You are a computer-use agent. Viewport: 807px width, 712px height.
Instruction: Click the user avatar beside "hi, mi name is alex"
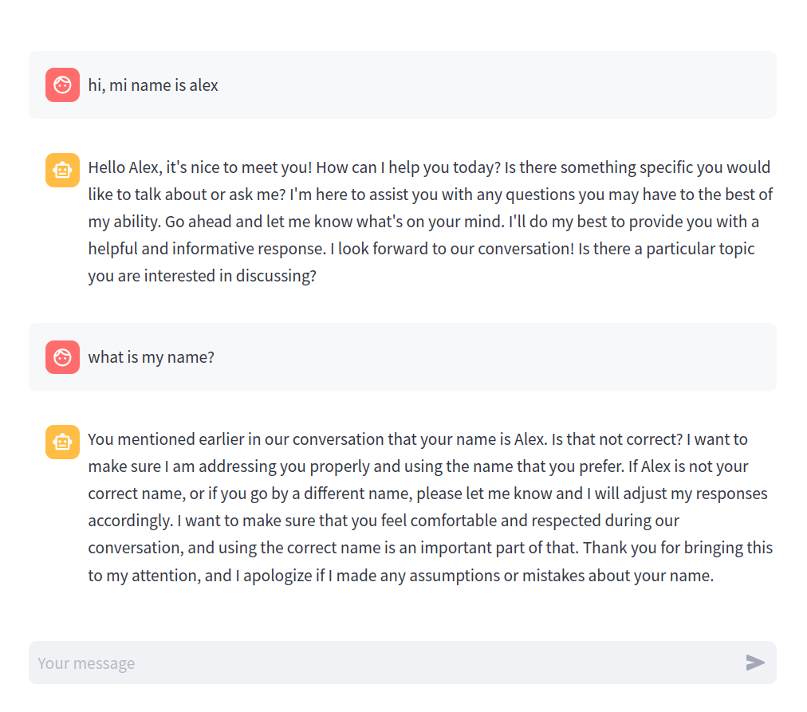pyautogui.click(x=62, y=85)
